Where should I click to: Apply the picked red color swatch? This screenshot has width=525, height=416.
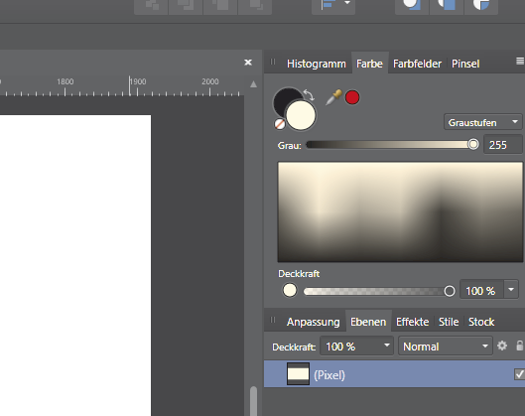point(352,97)
